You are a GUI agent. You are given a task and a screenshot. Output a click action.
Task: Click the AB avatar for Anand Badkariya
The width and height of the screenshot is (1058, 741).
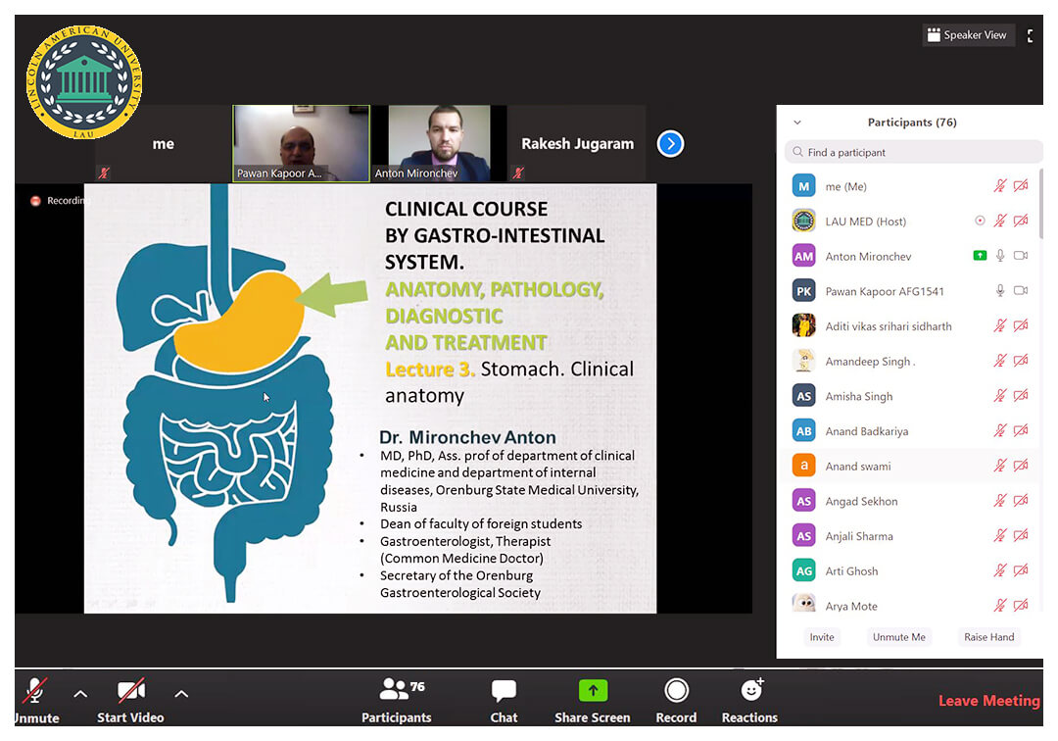(x=803, y=430)
